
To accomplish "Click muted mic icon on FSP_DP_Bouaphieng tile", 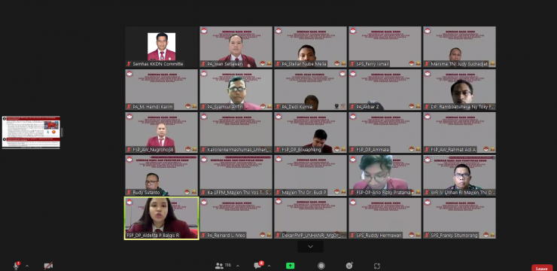I will [x=278, y=150].
